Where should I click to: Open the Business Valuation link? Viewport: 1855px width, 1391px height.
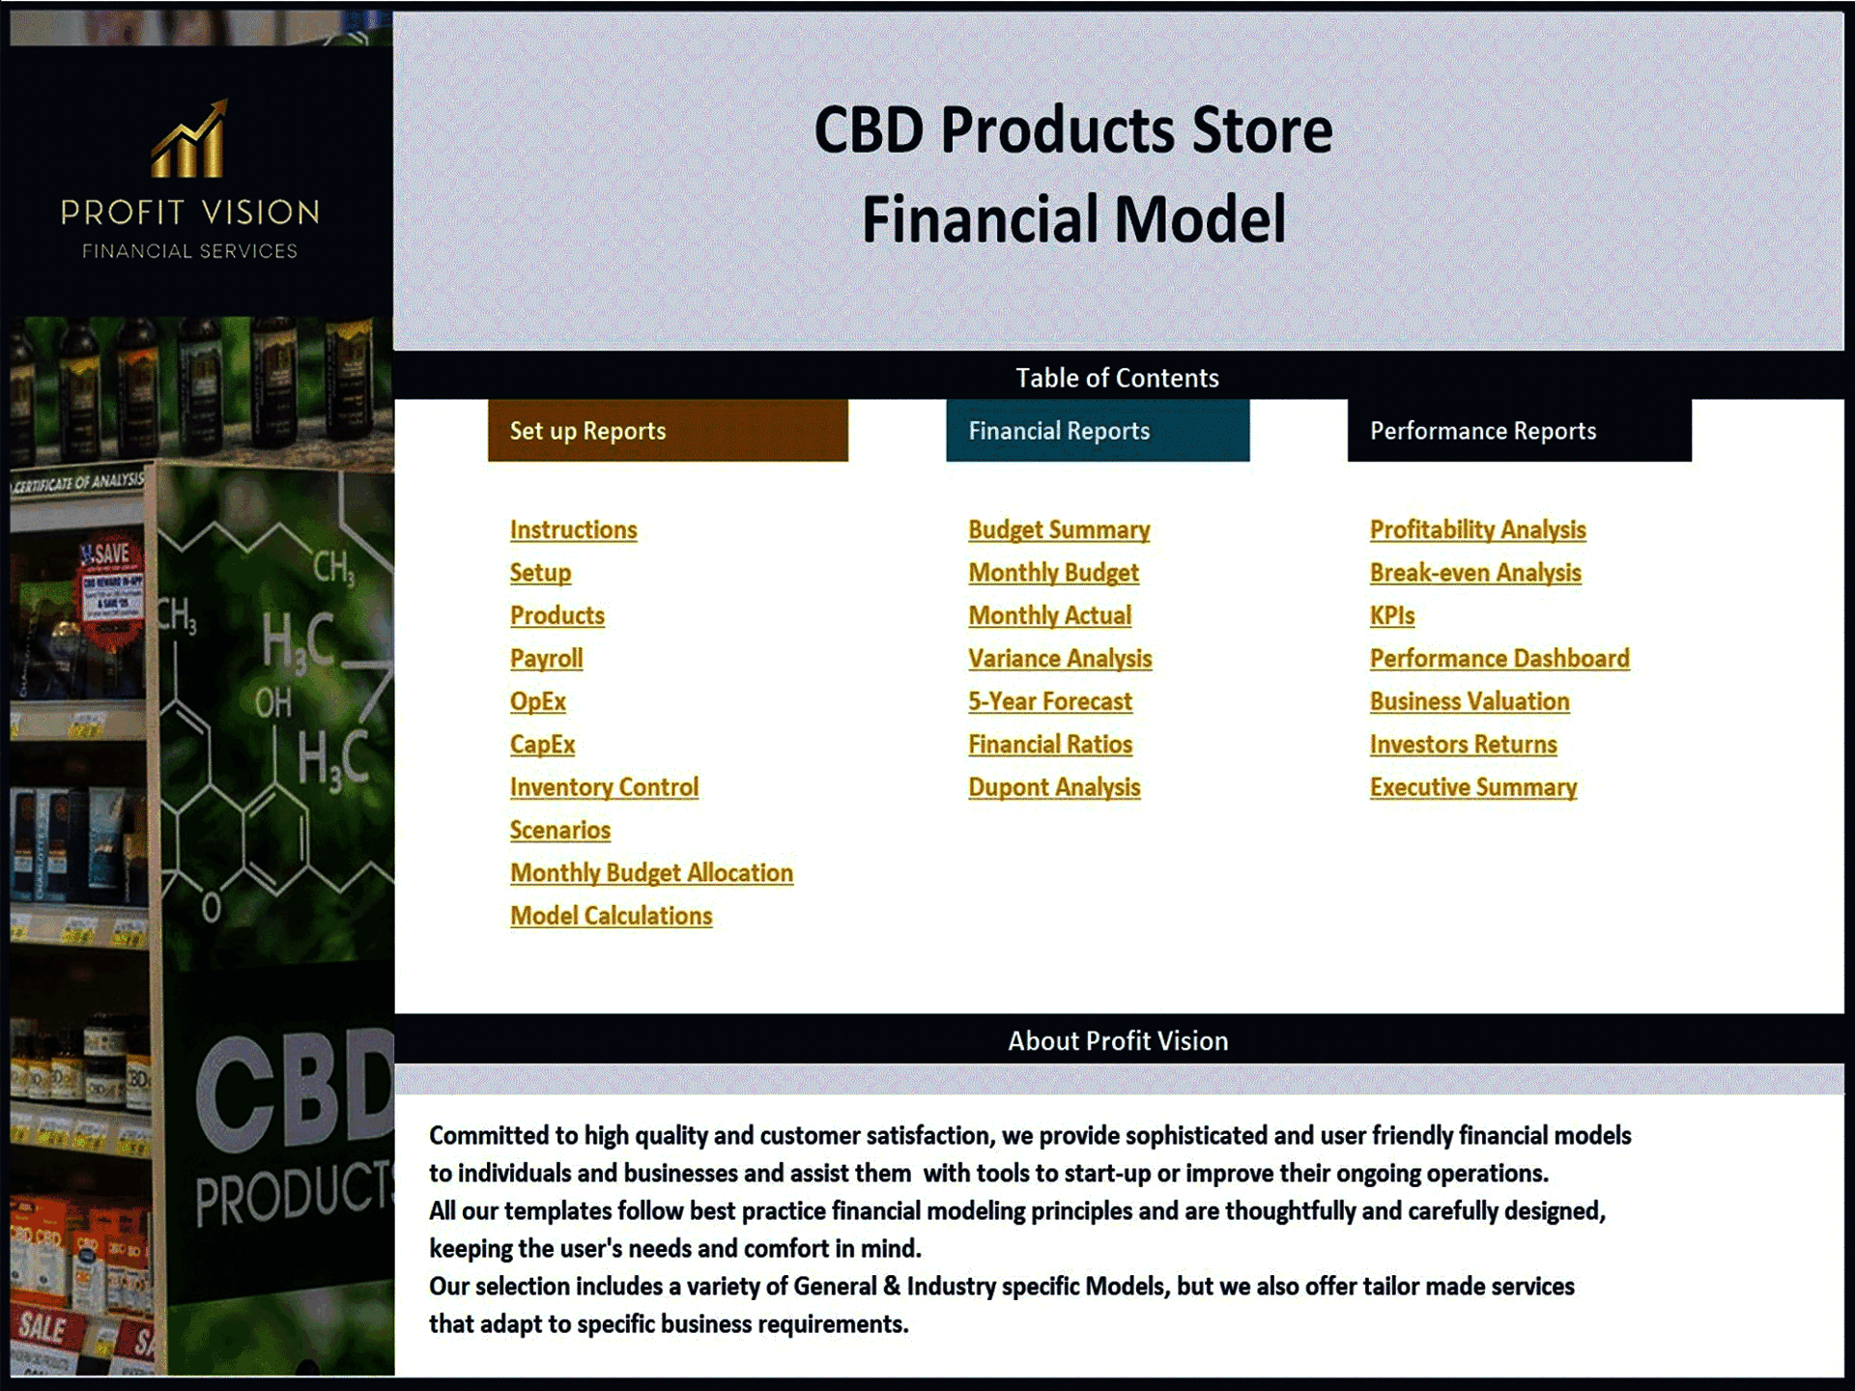tap(1468, 703)
